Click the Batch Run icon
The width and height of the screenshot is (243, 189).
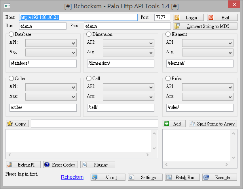pos(169,177)
